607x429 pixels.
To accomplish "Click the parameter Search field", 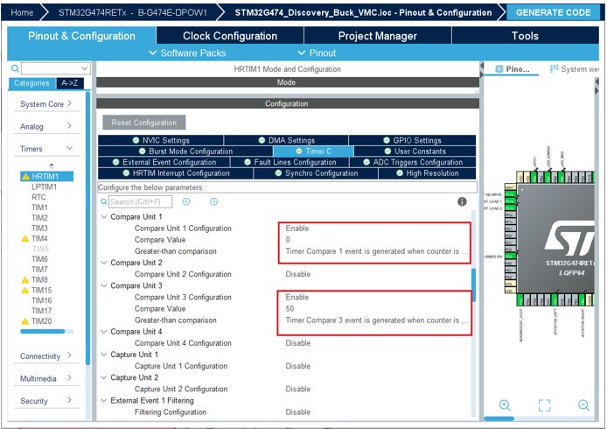I will pyautogui.click(x=140, y=202).
